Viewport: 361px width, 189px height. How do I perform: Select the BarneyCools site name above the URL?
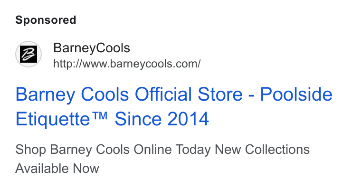point(92,48)
